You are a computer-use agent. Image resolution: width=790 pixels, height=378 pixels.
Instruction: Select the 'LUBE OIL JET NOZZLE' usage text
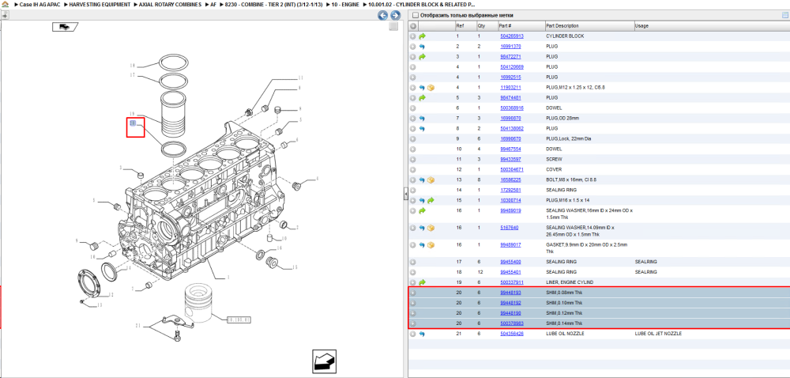[660, 334]
